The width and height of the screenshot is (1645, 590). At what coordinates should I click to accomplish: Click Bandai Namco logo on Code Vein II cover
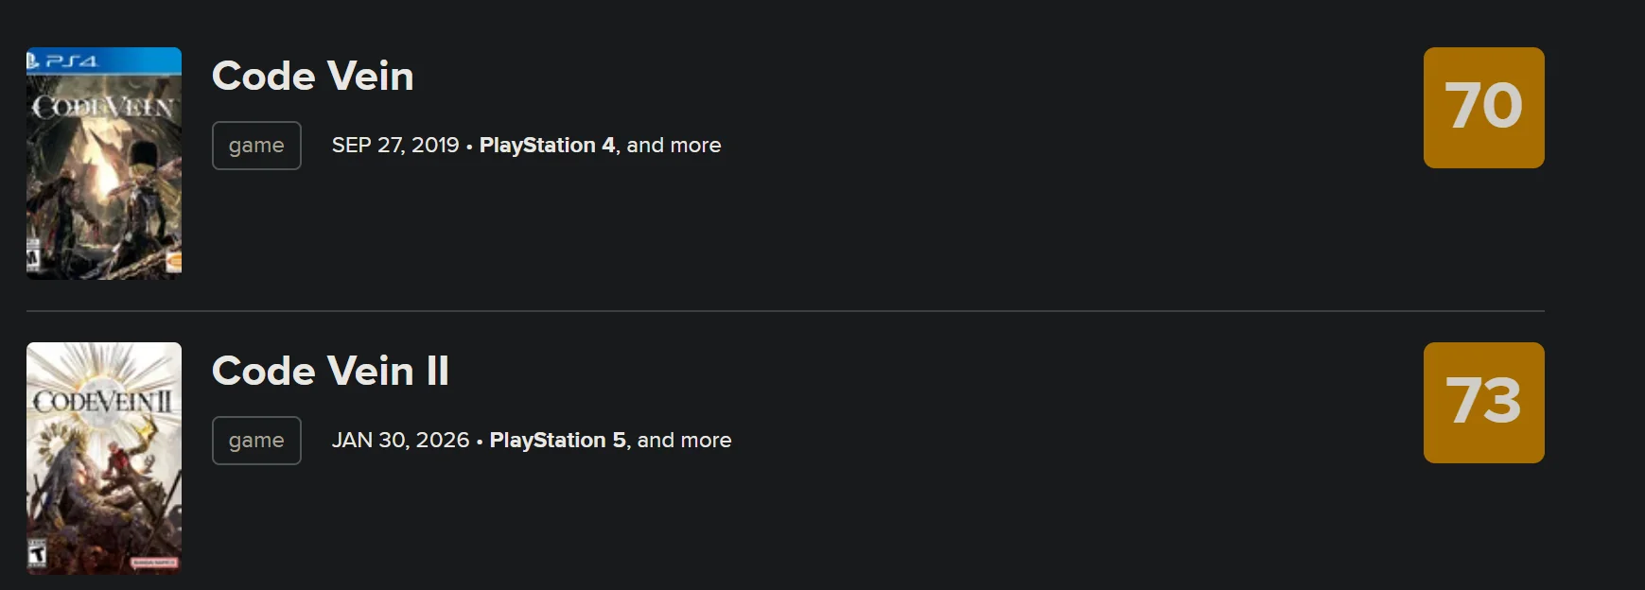click(x=154, y=563)
